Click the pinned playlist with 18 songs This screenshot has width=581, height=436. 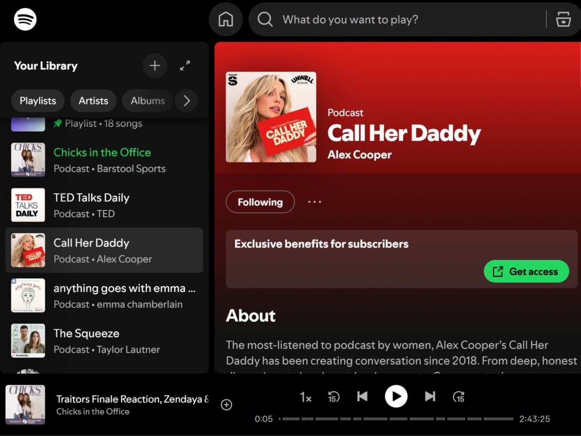pos(104,124)
